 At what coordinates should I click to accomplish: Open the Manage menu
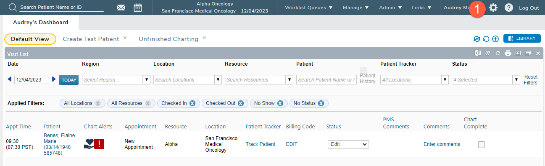coord(356,8)
